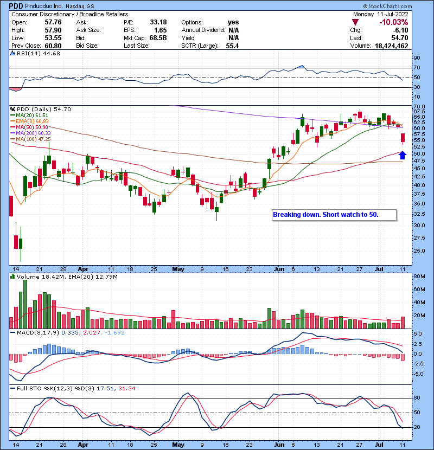
Task: Click the RSI(14) 44.68 indicator label
Action: [39, 53]
